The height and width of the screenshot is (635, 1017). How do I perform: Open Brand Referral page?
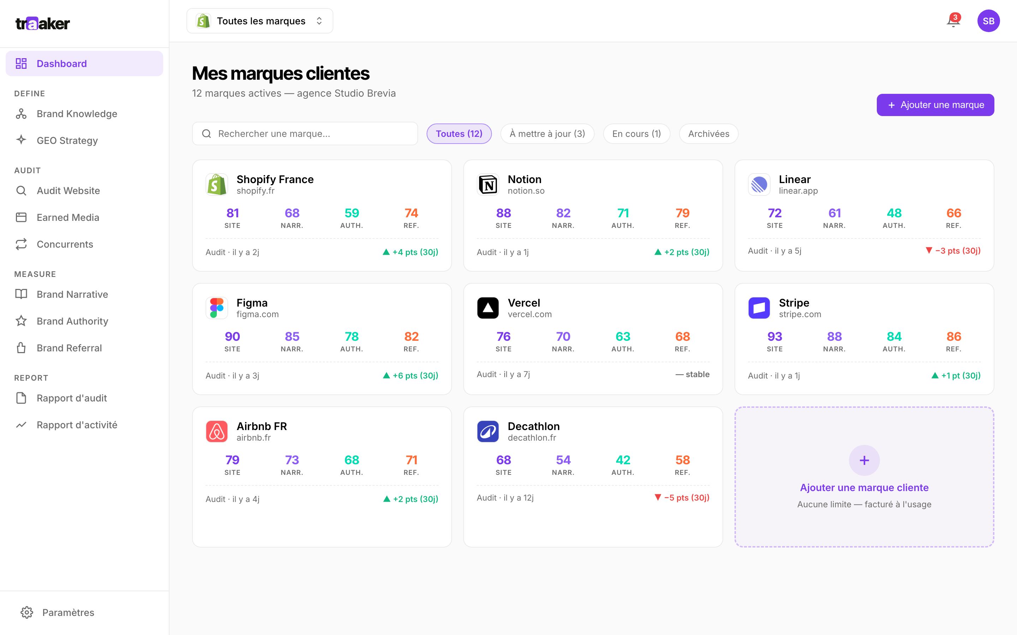point(84,348)
